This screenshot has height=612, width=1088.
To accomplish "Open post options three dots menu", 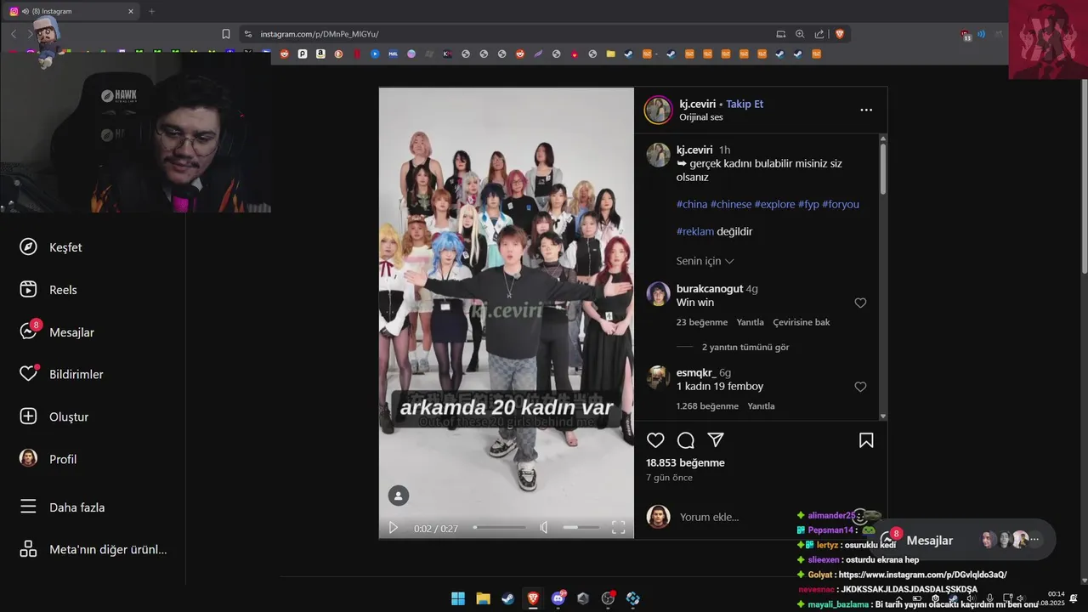I will pos(866,110).
